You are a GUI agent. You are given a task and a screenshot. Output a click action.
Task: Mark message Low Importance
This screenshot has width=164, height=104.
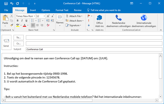point(89,25)
